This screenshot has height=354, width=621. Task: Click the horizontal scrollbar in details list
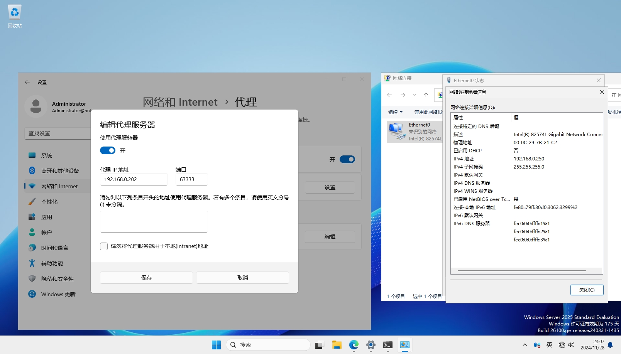point(521,271)
